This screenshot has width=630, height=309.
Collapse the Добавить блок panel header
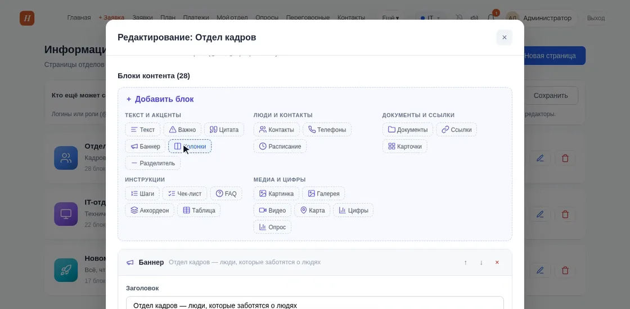coord(160,99)
